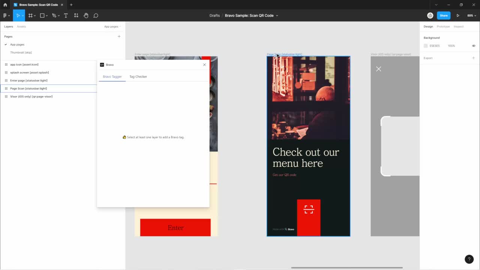Viewport: 480px width, 270px height.
Task: Open file name dropdown chevron
Action: (x=277, y=16)
